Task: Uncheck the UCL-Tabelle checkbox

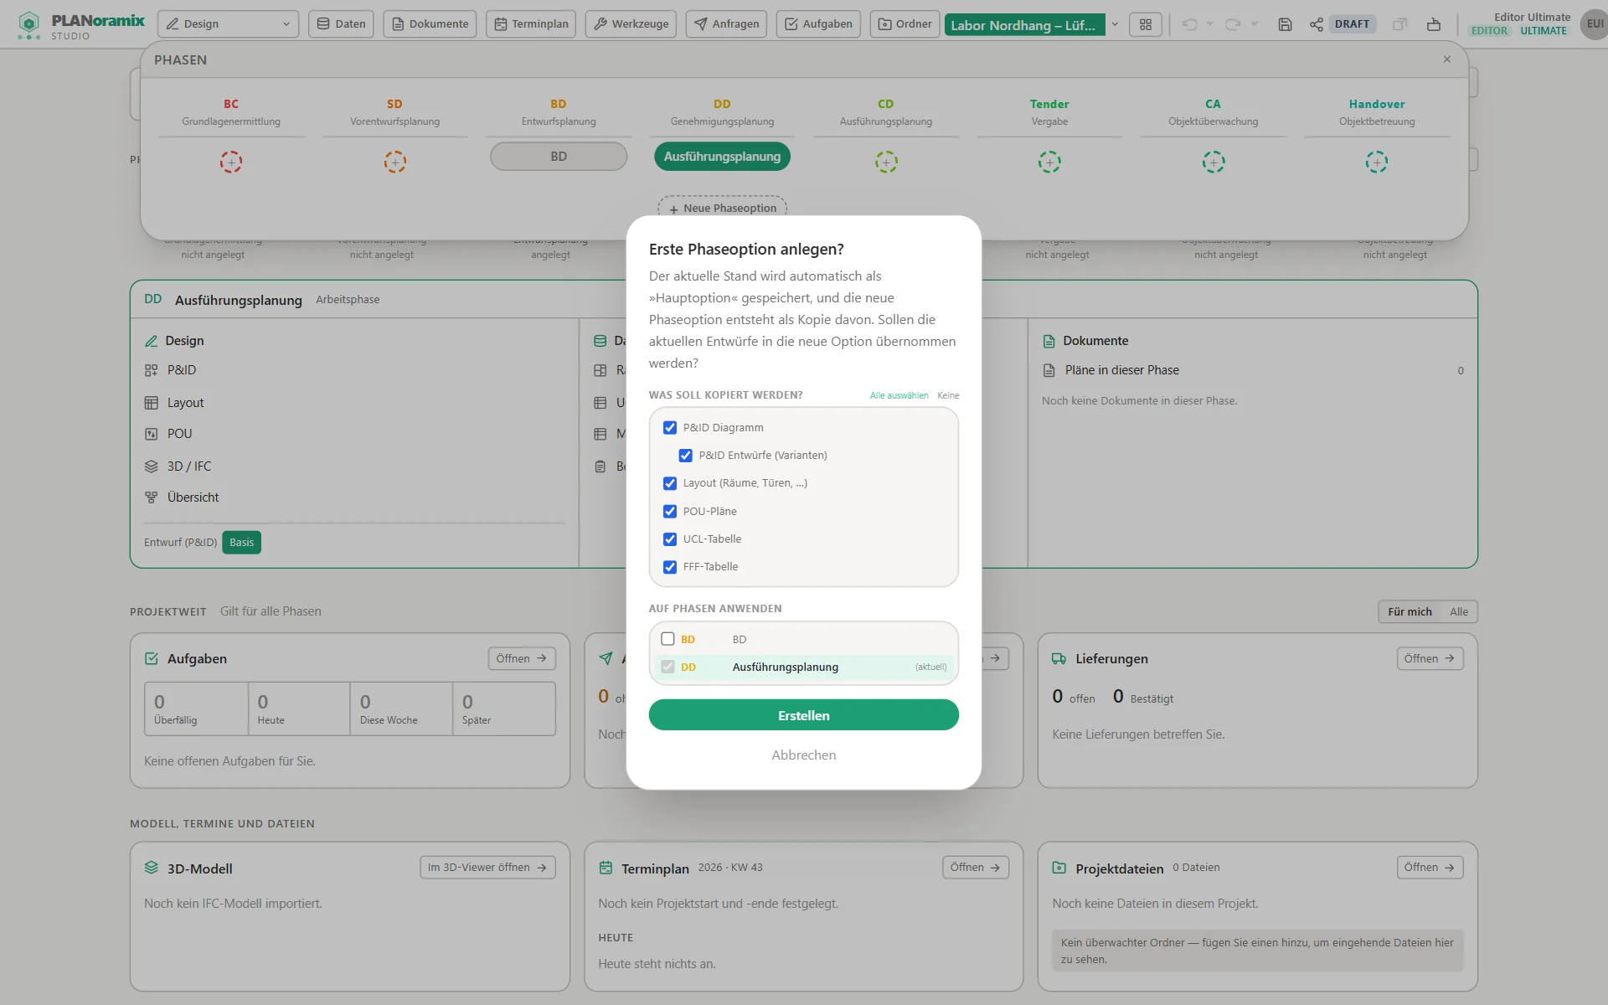Action: [670, 539]
